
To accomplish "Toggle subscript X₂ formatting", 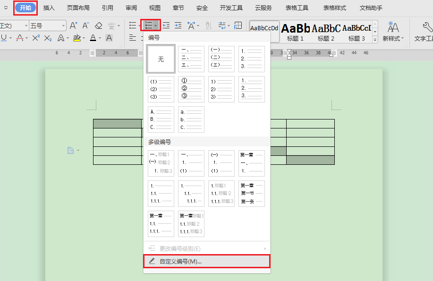I will 48,38.
